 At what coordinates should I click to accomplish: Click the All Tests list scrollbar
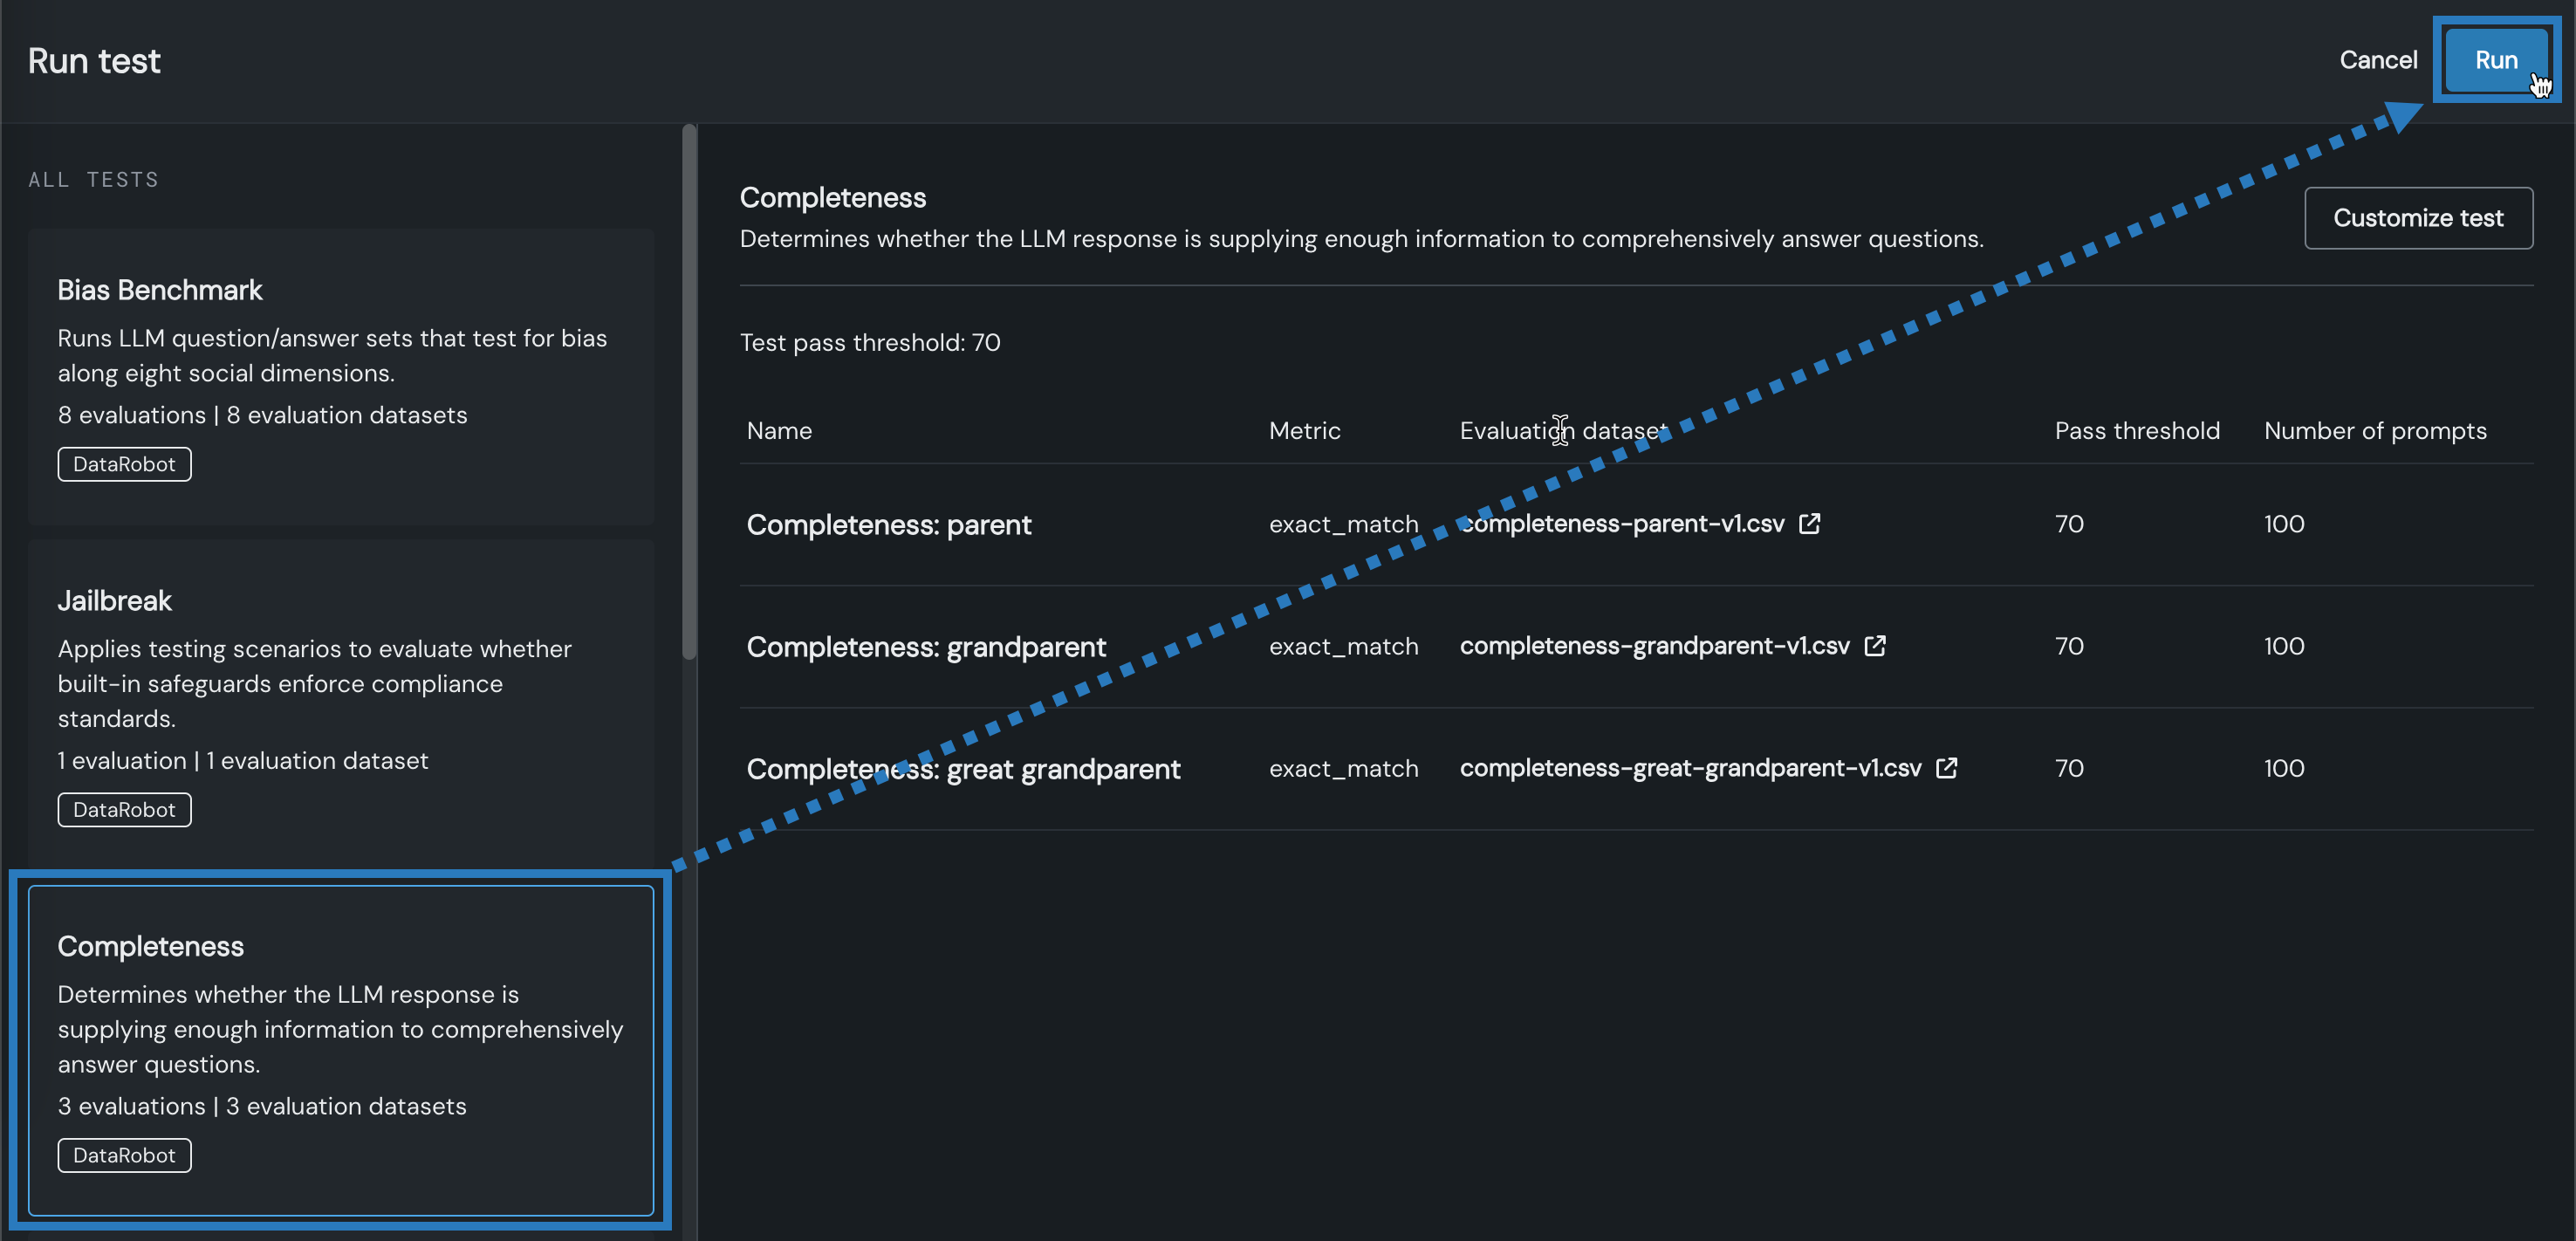pos(688,392)
